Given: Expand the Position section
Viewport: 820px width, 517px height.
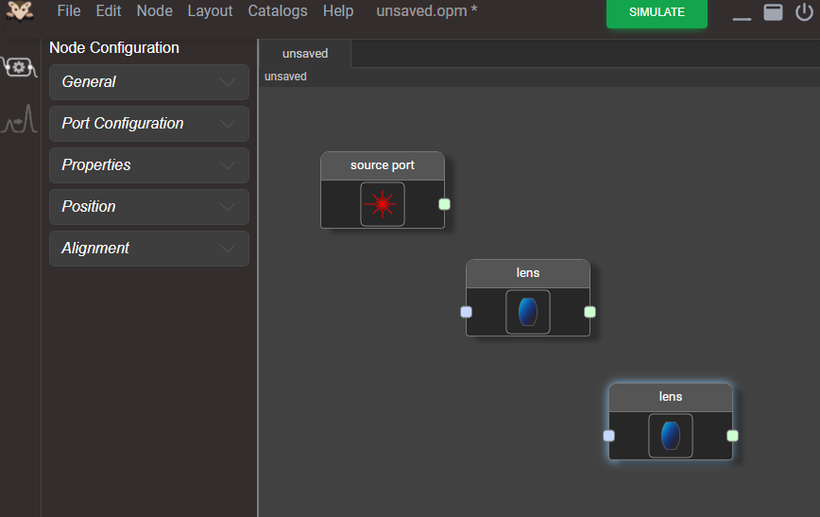Looking at the screenshot, I should (149, 207).
